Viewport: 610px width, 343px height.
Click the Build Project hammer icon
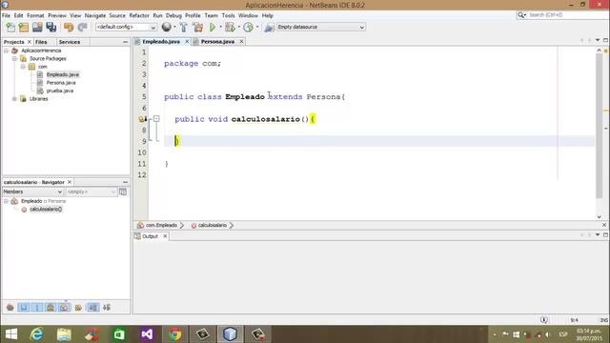coord(184,27)
